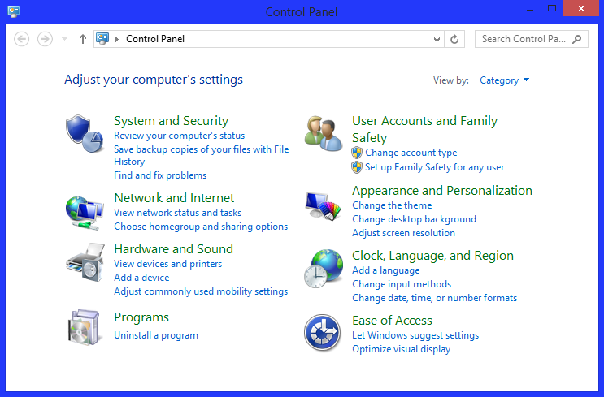
Task: Open Uninstall a program link
Action: coord(156,335)
